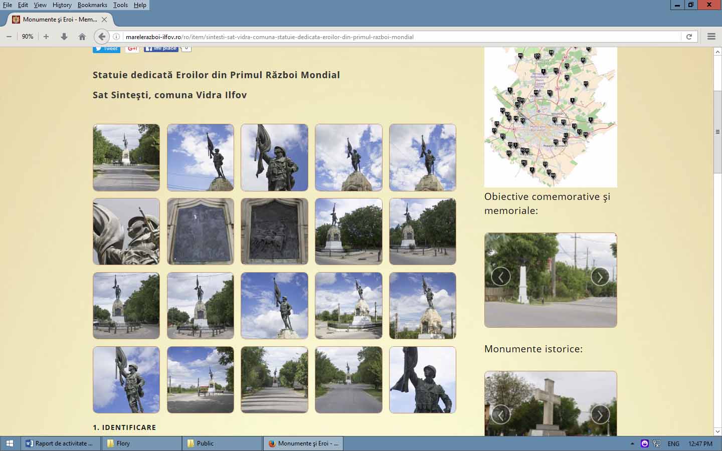Click the 12:47 PM clock

pyautogui.click(x=700, y=443)
